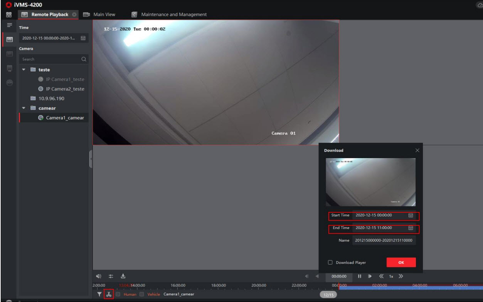Click the Name field in Download dialog
This screenshot has width=483, height=302.
point(384,240)
